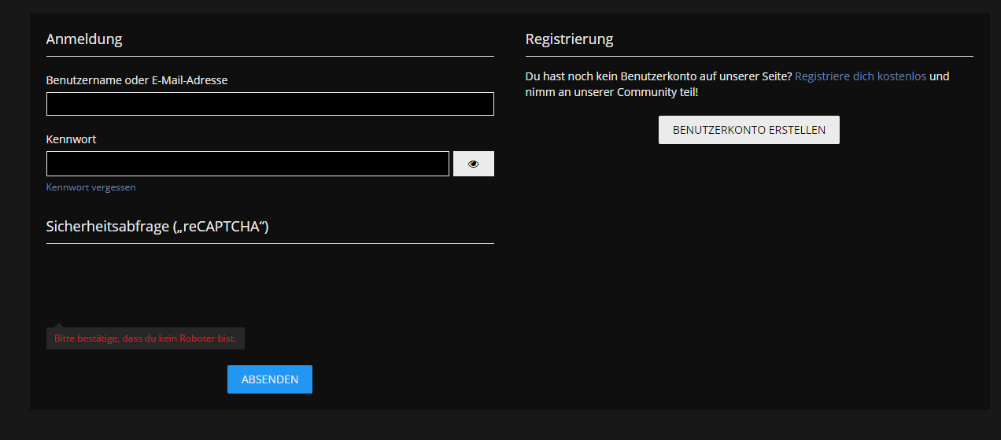Open the Kennwort vergessen link
The width and height of the screenshot is (1001, 440).
[90, 187]
